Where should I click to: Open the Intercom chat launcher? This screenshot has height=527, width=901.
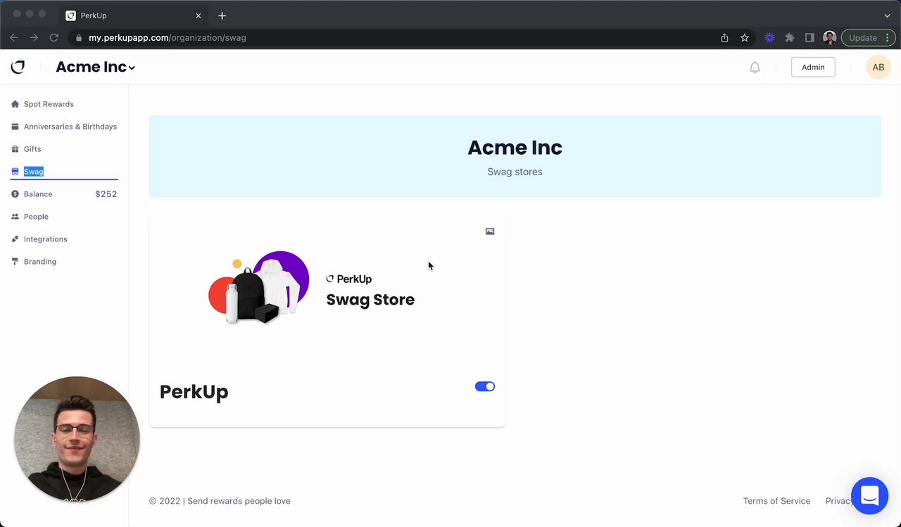870,495
